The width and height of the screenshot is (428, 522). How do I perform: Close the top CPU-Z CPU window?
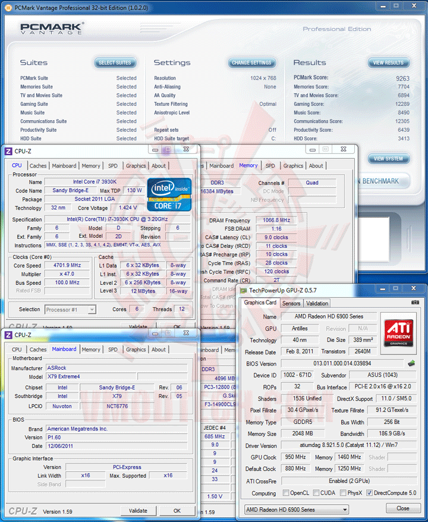(x=186, y=149)
